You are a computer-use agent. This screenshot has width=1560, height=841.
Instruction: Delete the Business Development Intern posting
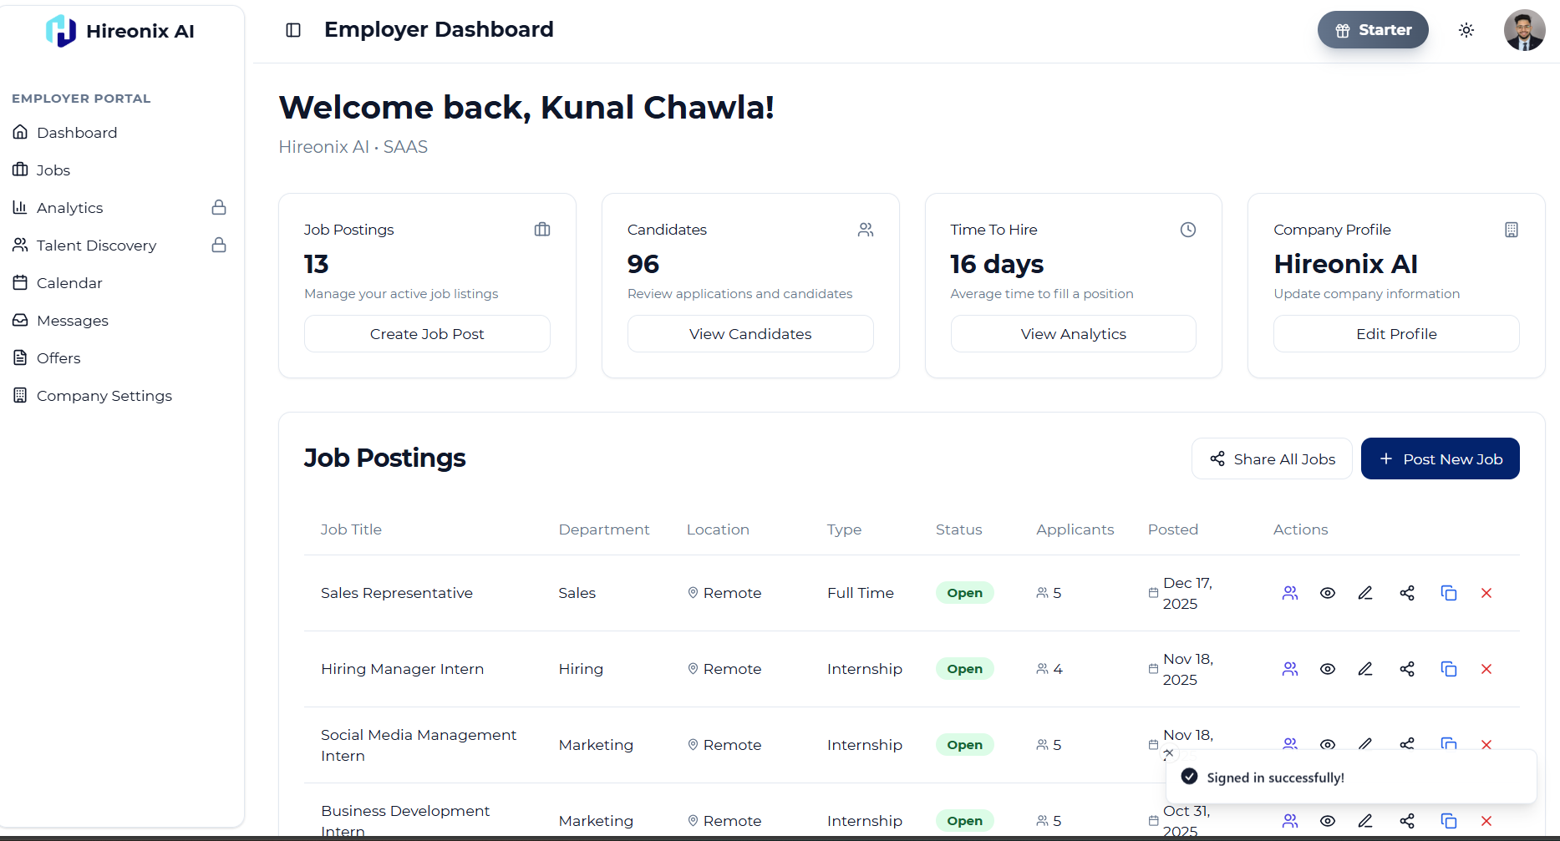(x=1486, y=821)
